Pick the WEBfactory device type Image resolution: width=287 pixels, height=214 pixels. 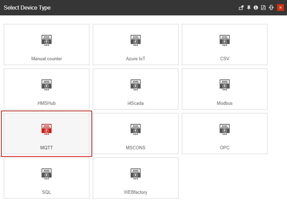point(135,174)
